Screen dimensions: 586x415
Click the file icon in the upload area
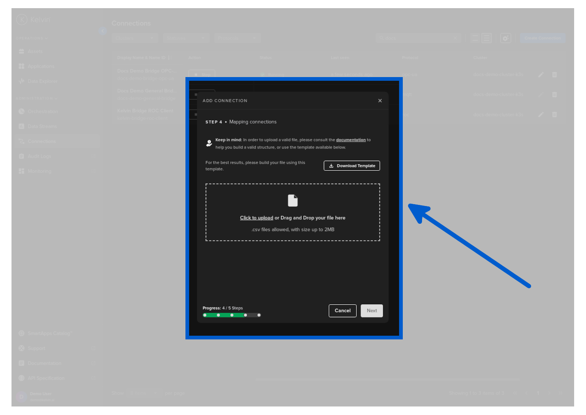point(293,200)
